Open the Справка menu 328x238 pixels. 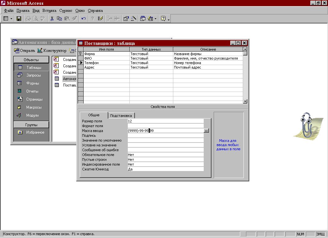(95, 11)
